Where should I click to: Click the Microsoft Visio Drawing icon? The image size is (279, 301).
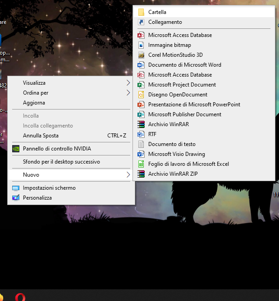tap(141, 154)
